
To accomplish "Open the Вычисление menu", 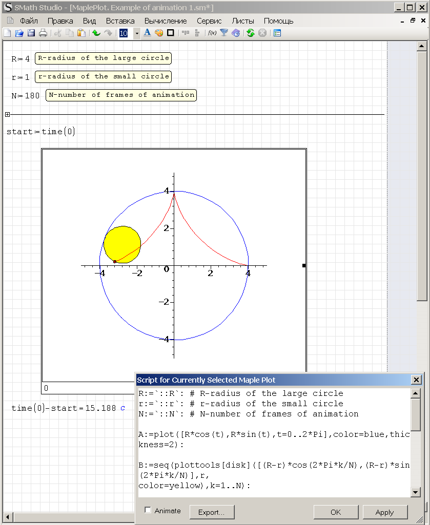I will click(x=166, y=21).
